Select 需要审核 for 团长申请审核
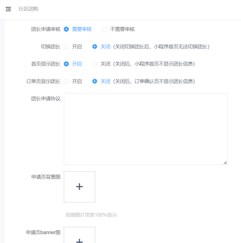The width and height of the screenshot is (241, 243). click(x=66, y=29)
